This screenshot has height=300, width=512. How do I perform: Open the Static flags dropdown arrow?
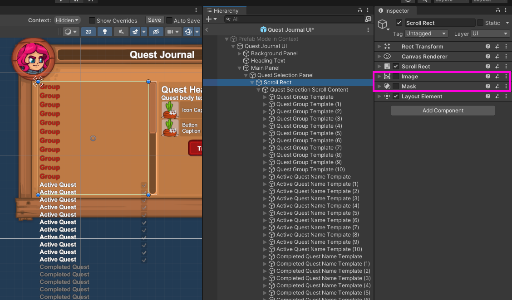(507, 23)
